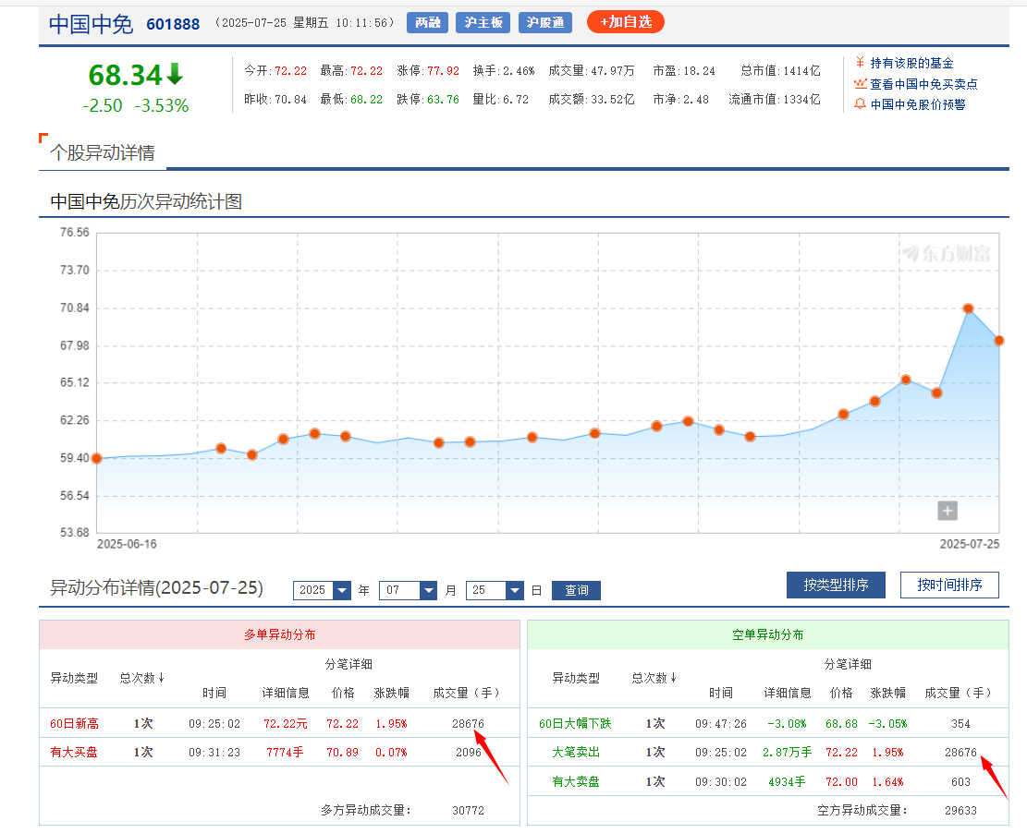Click the 两融 tag
Viewport: 1027px width, 833px height.
(x=428, y=22)
